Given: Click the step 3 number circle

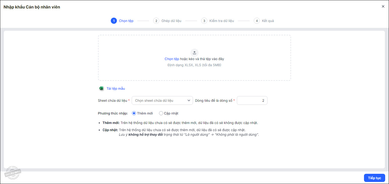Looking at the screenshot, I should click(204, 21).
